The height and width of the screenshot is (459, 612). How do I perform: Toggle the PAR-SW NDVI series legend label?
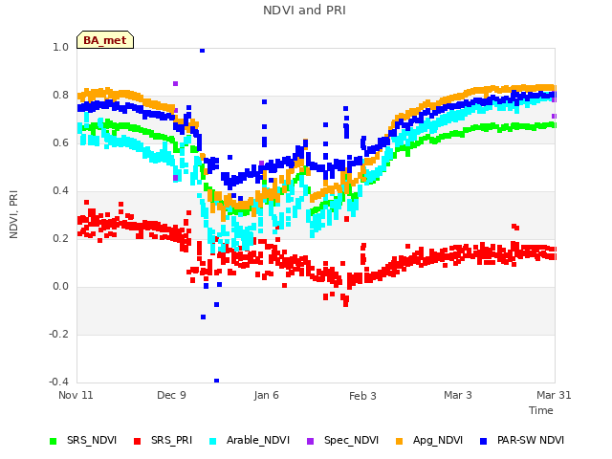[531, 440]
